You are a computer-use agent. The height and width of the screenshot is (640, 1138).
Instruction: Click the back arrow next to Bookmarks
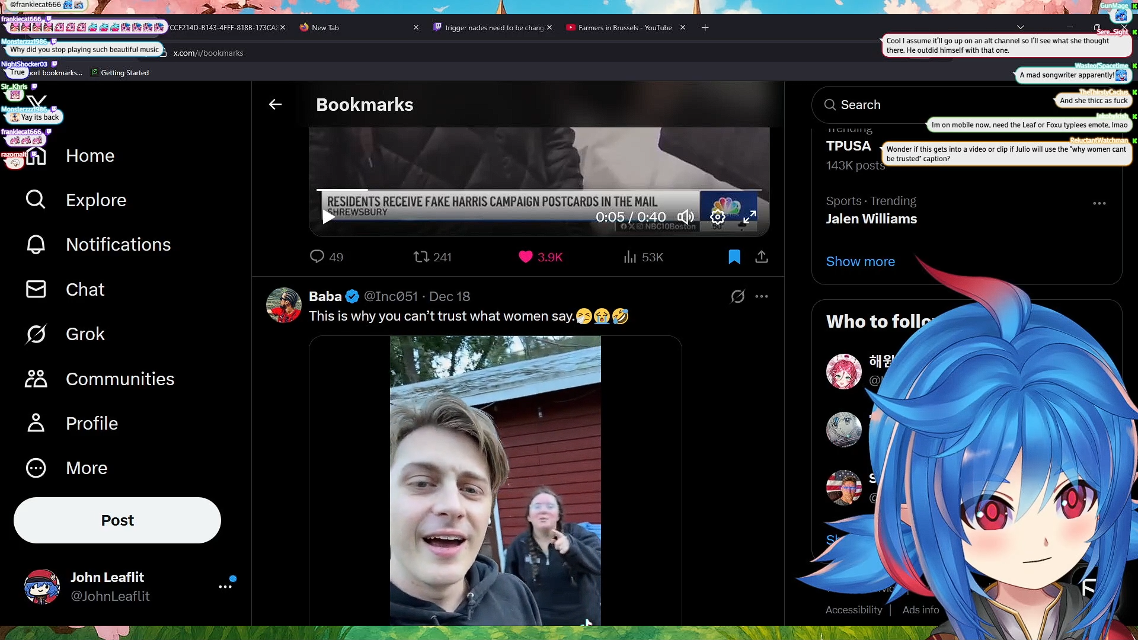pos(275,105)
